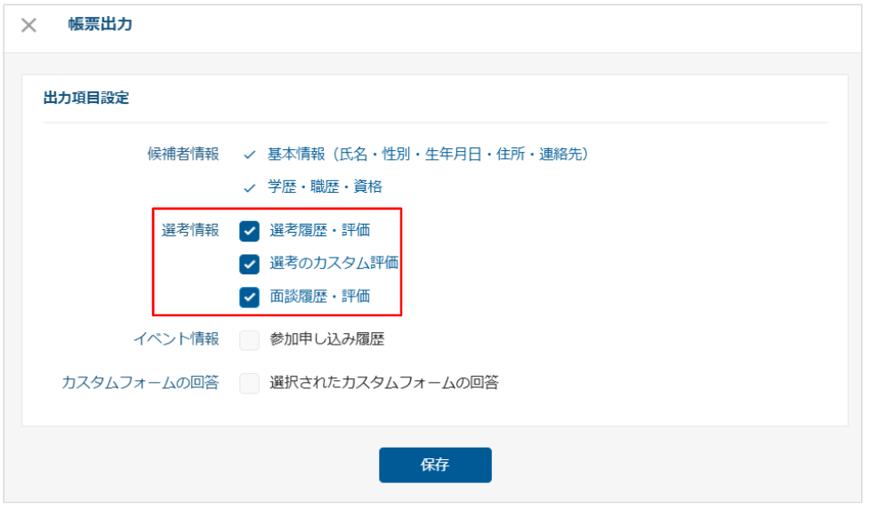Check the 選択されたカスタムフォームの回答 checkbox
Image resolution: width=870 pixels, height=508 pixels.
tap(249, 384)
